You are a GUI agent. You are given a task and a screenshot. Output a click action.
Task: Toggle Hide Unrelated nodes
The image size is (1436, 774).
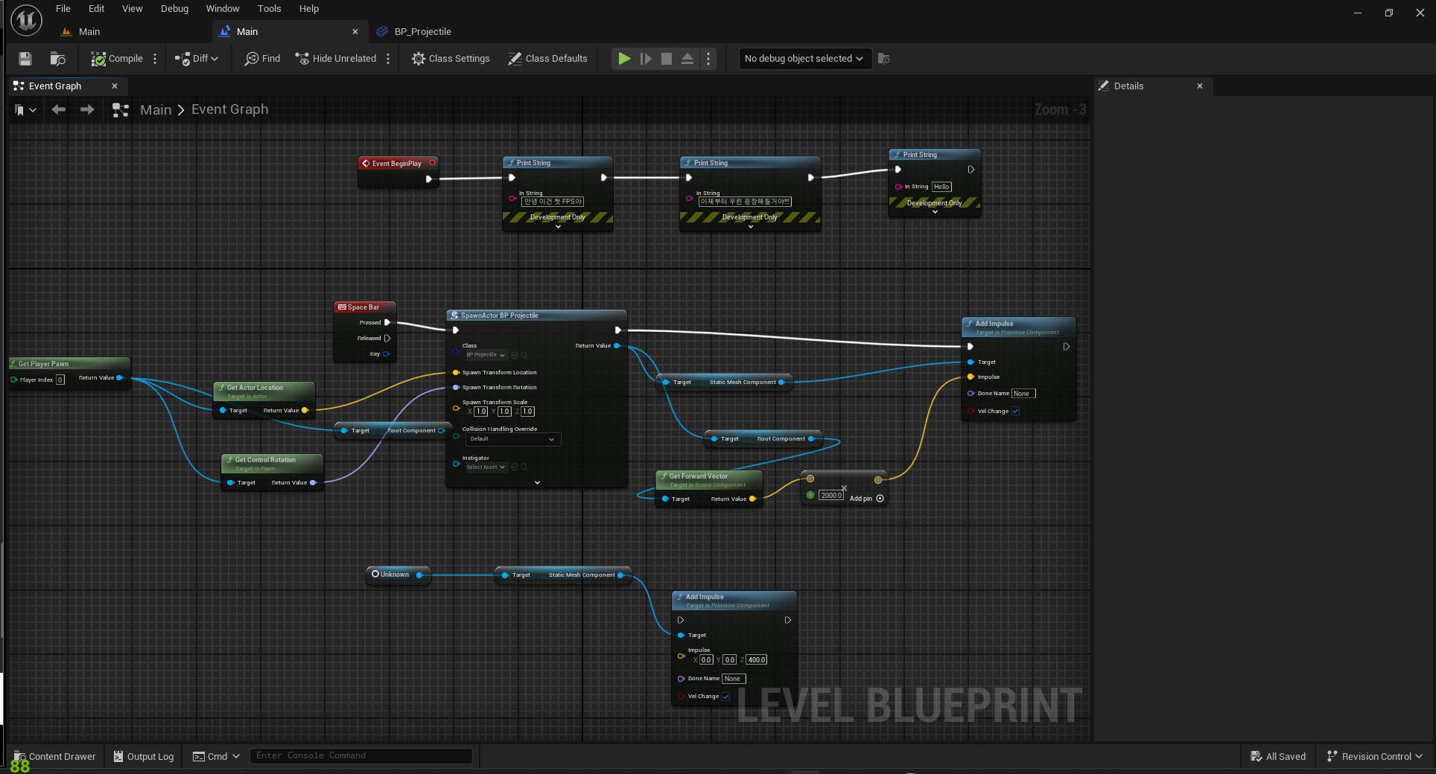(x=336, y=59)
